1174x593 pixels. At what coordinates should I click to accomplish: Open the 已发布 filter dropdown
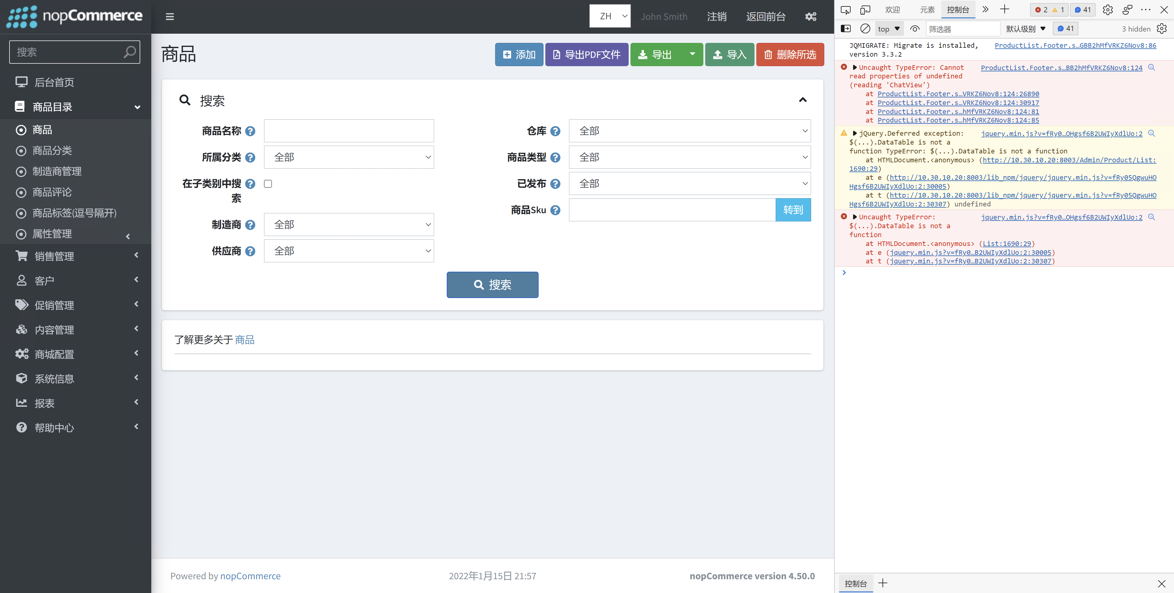click(x=690, y=183)
